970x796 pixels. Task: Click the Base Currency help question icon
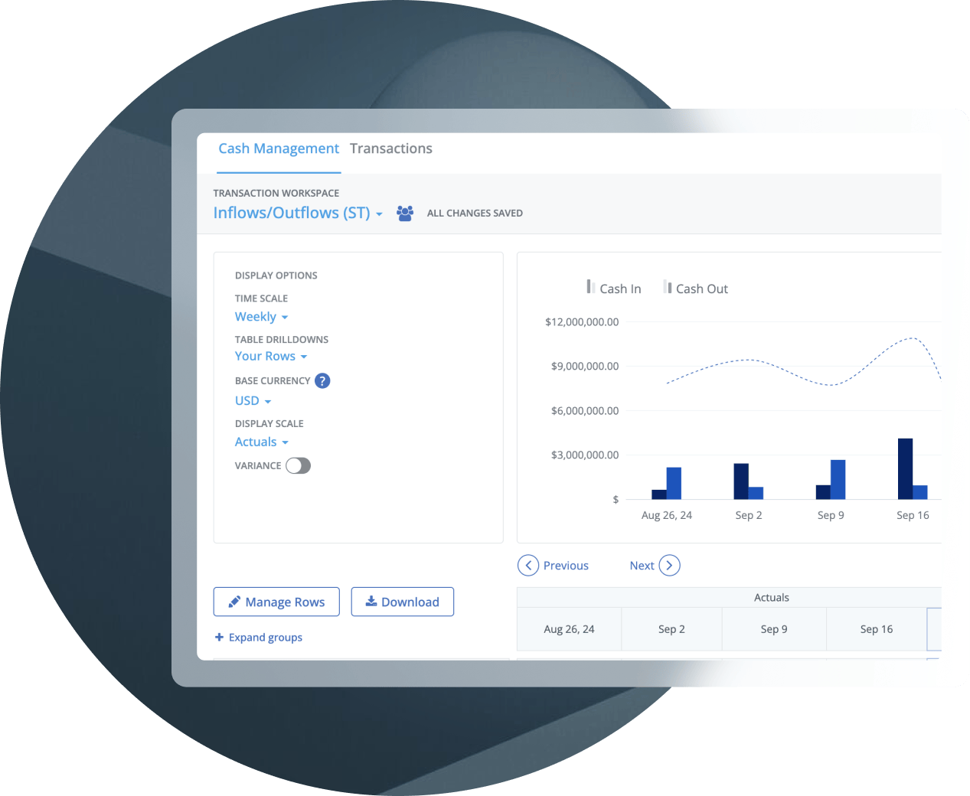click(322, 380)
